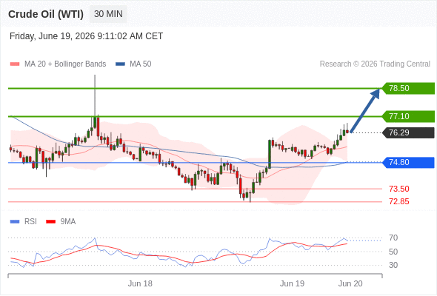Select the 77.10 green resistance price tag

408,116
